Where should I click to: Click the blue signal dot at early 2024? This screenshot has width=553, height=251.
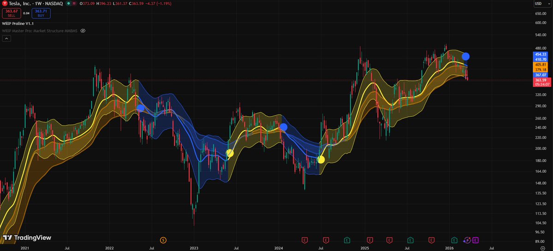(x=284, y=127)
